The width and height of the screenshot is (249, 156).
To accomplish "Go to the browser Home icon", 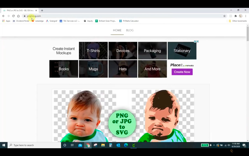I will point(19,16).
